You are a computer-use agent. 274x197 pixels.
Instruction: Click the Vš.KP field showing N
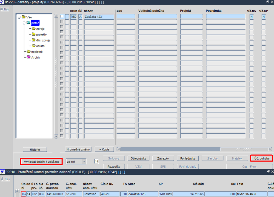point(264,17)
